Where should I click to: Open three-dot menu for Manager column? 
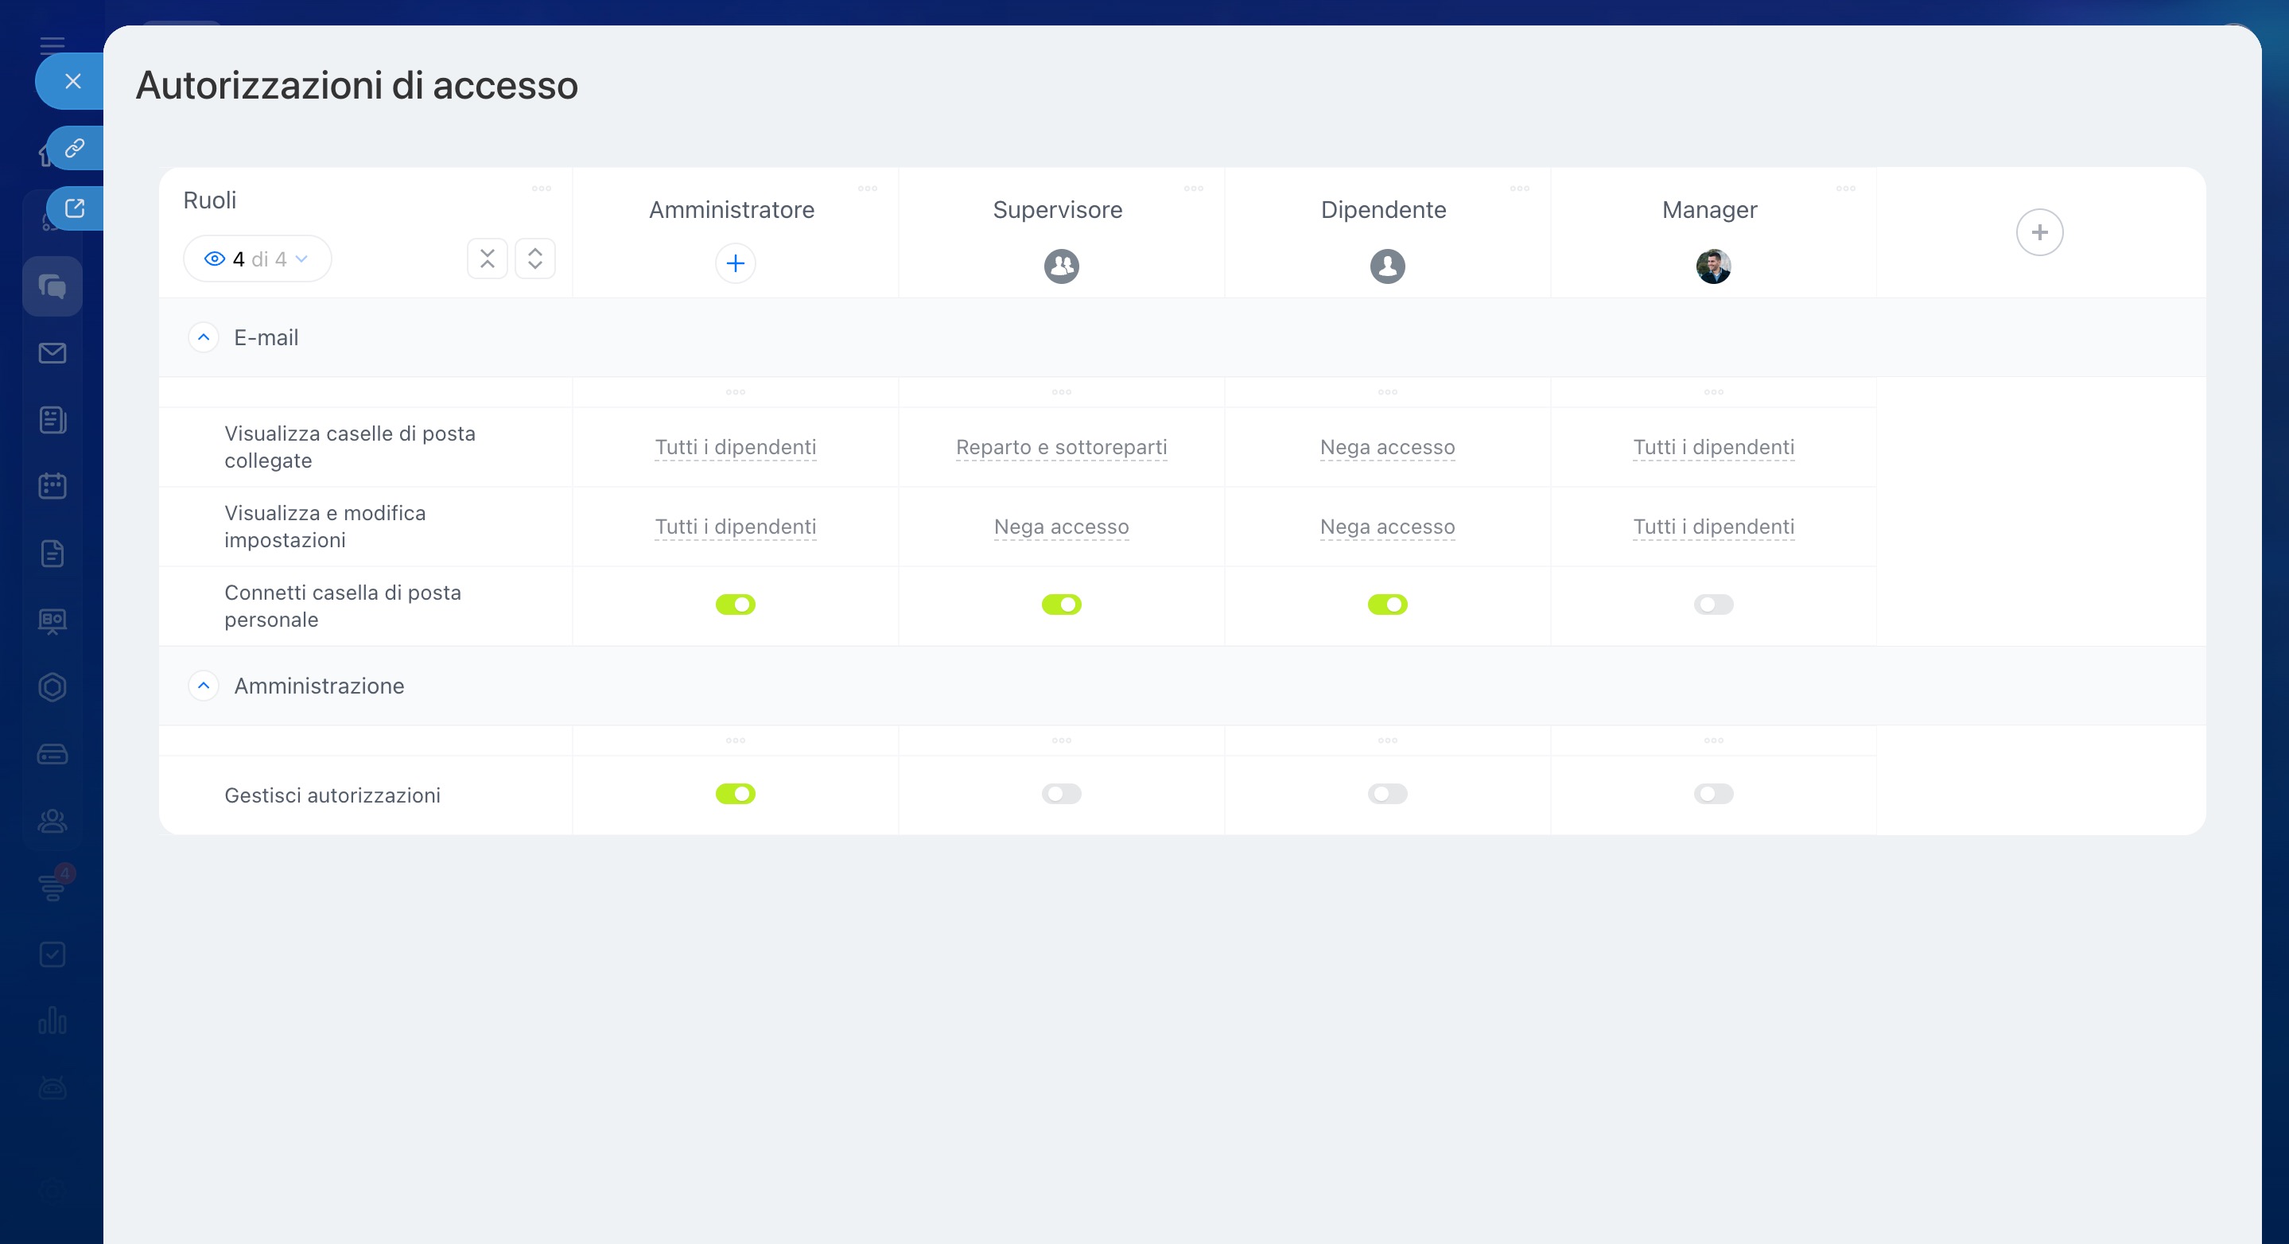(1844, 189)
